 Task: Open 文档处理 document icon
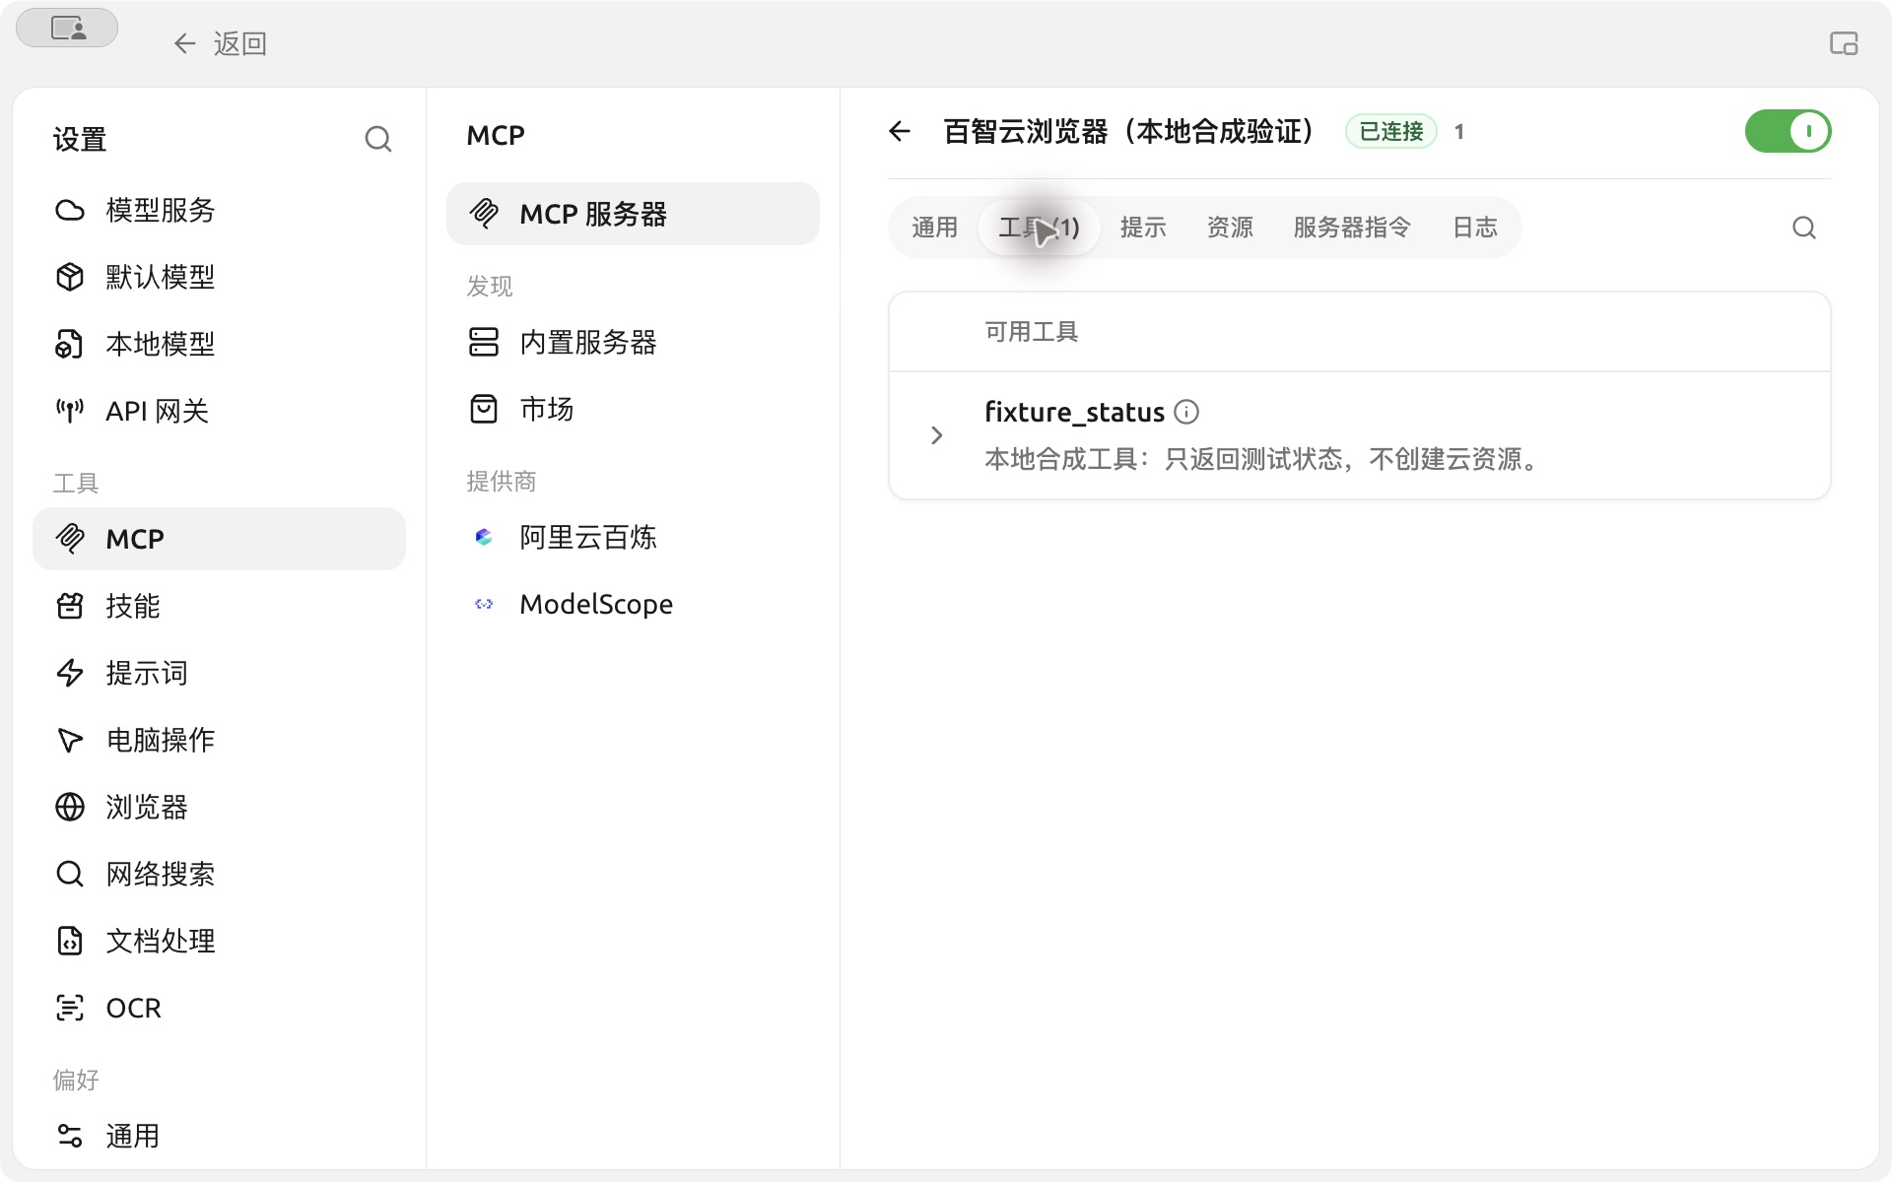(x=70, y=941)
